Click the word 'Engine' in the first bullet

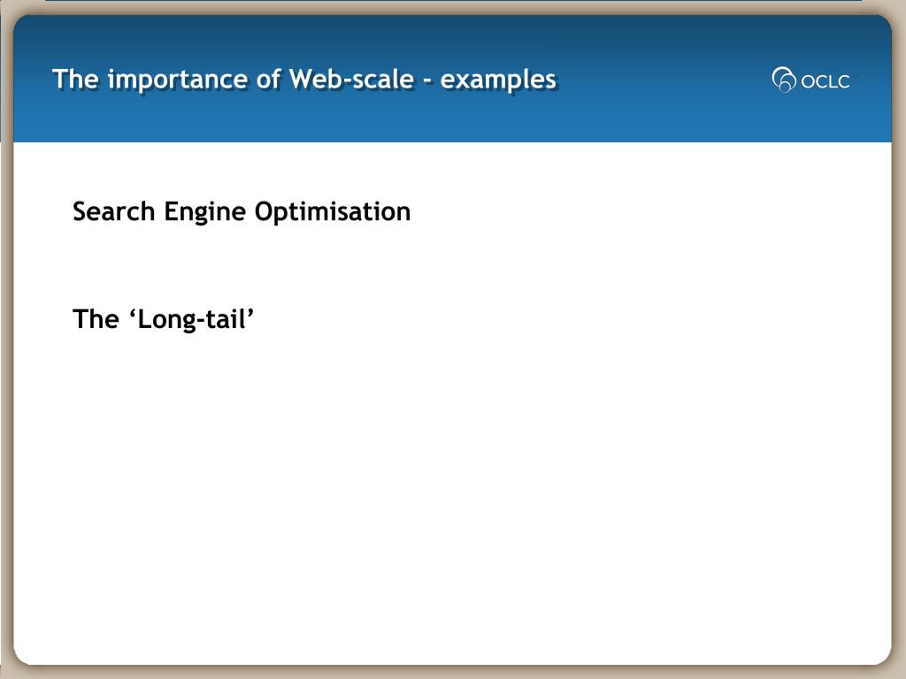tap(205, 212)
